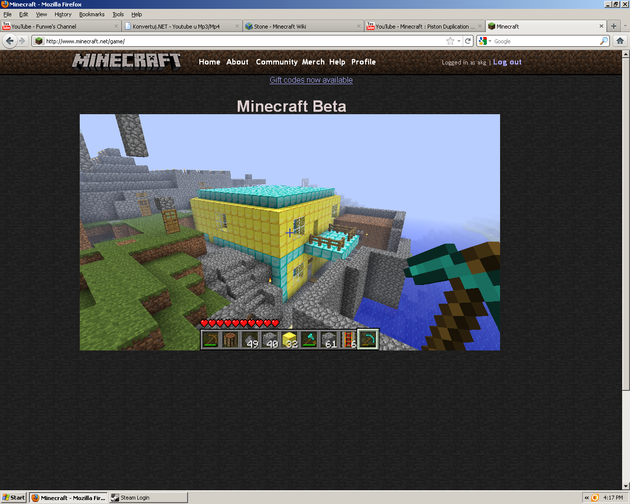Open the History menu
The height and width of the screenshot is (504, 630).
(x=63, y=14)
